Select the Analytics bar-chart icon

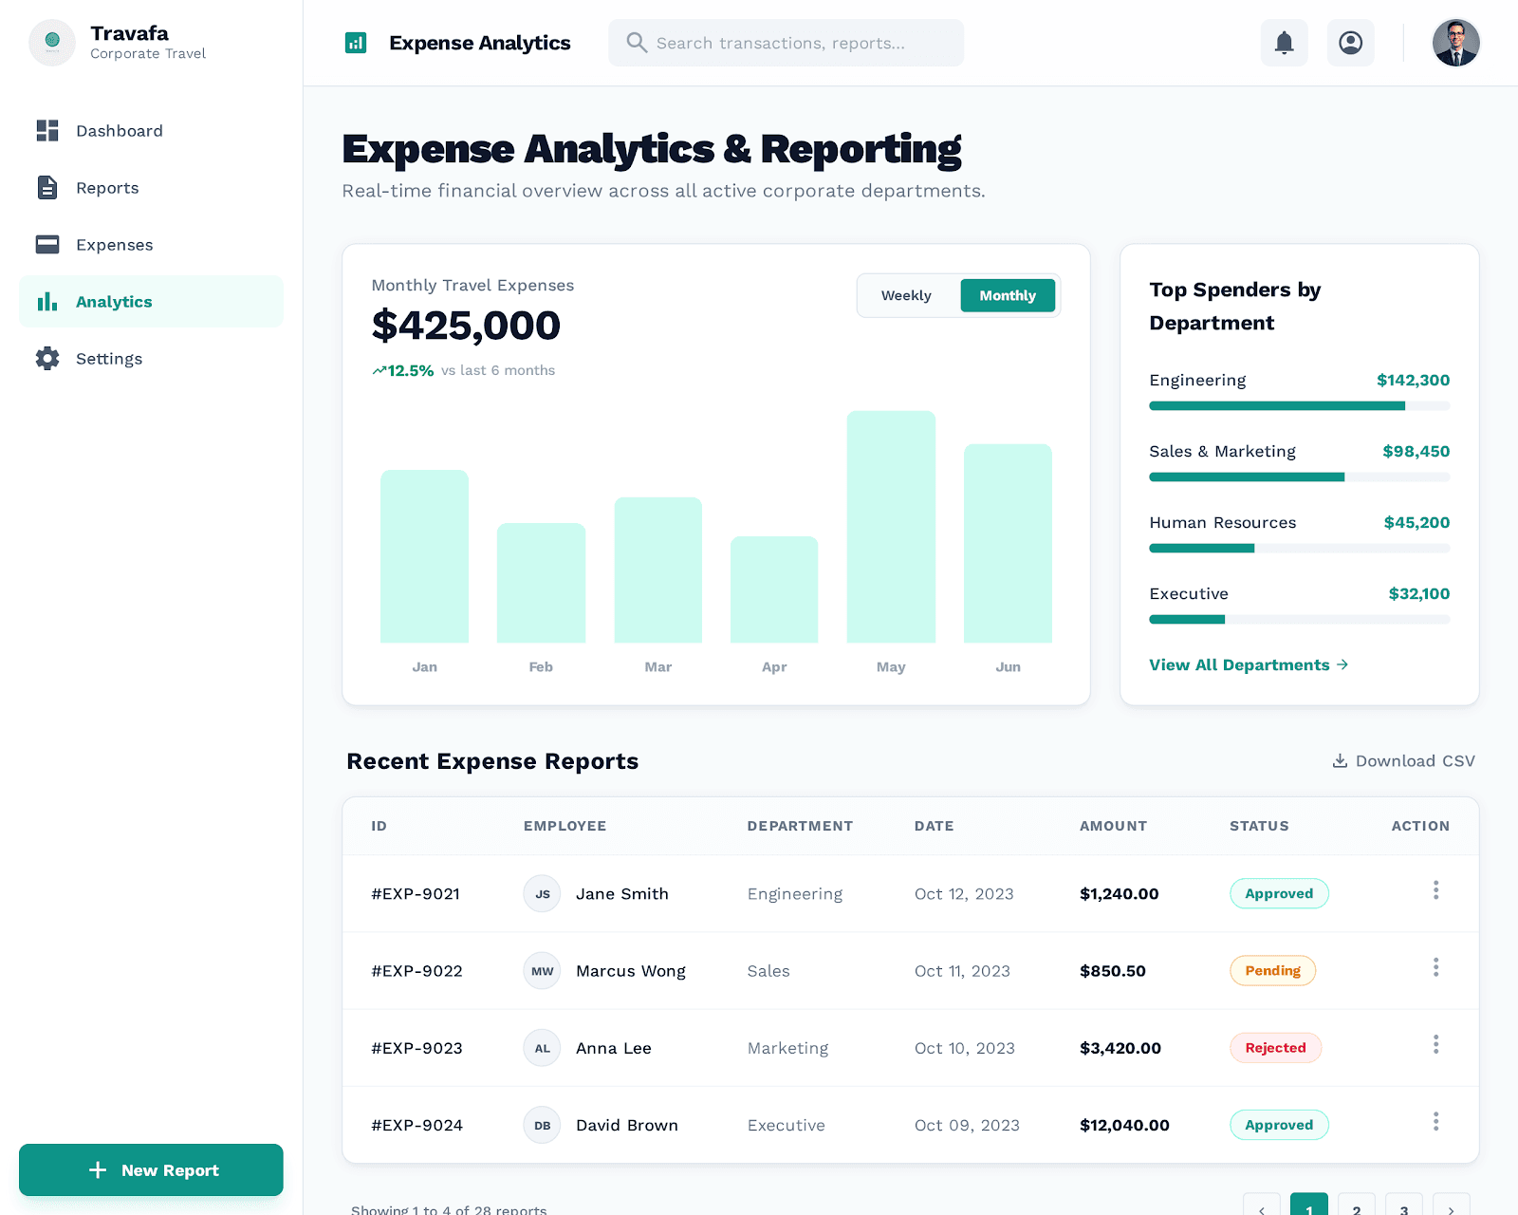(47, 301)
